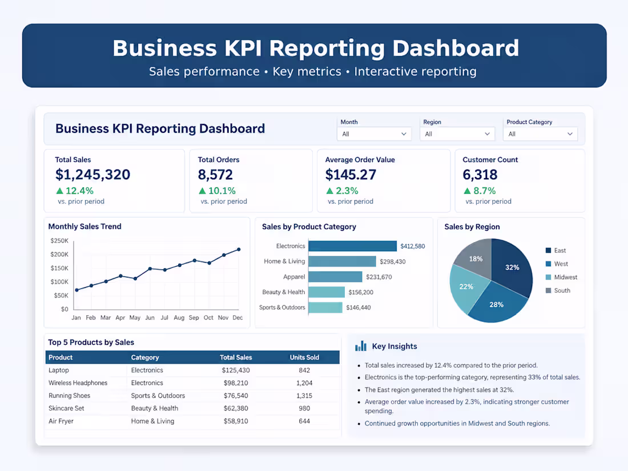Click the December point on sales trend line
The image size is (628, 471).
coord(239,249)
